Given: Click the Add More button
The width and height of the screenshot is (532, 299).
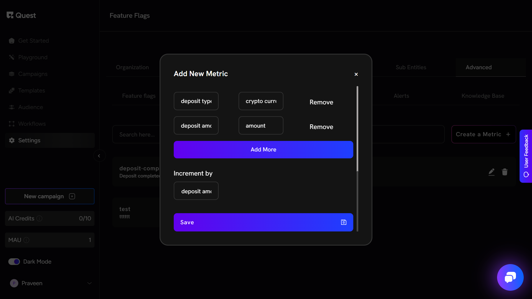Looking at the screenshot, I should tap(263, 149).
